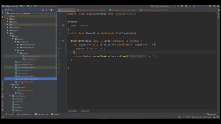Click the tool windows toggle icon at bottom-left corner
Viewport: 221px width, 124px height.
[2, 117]
